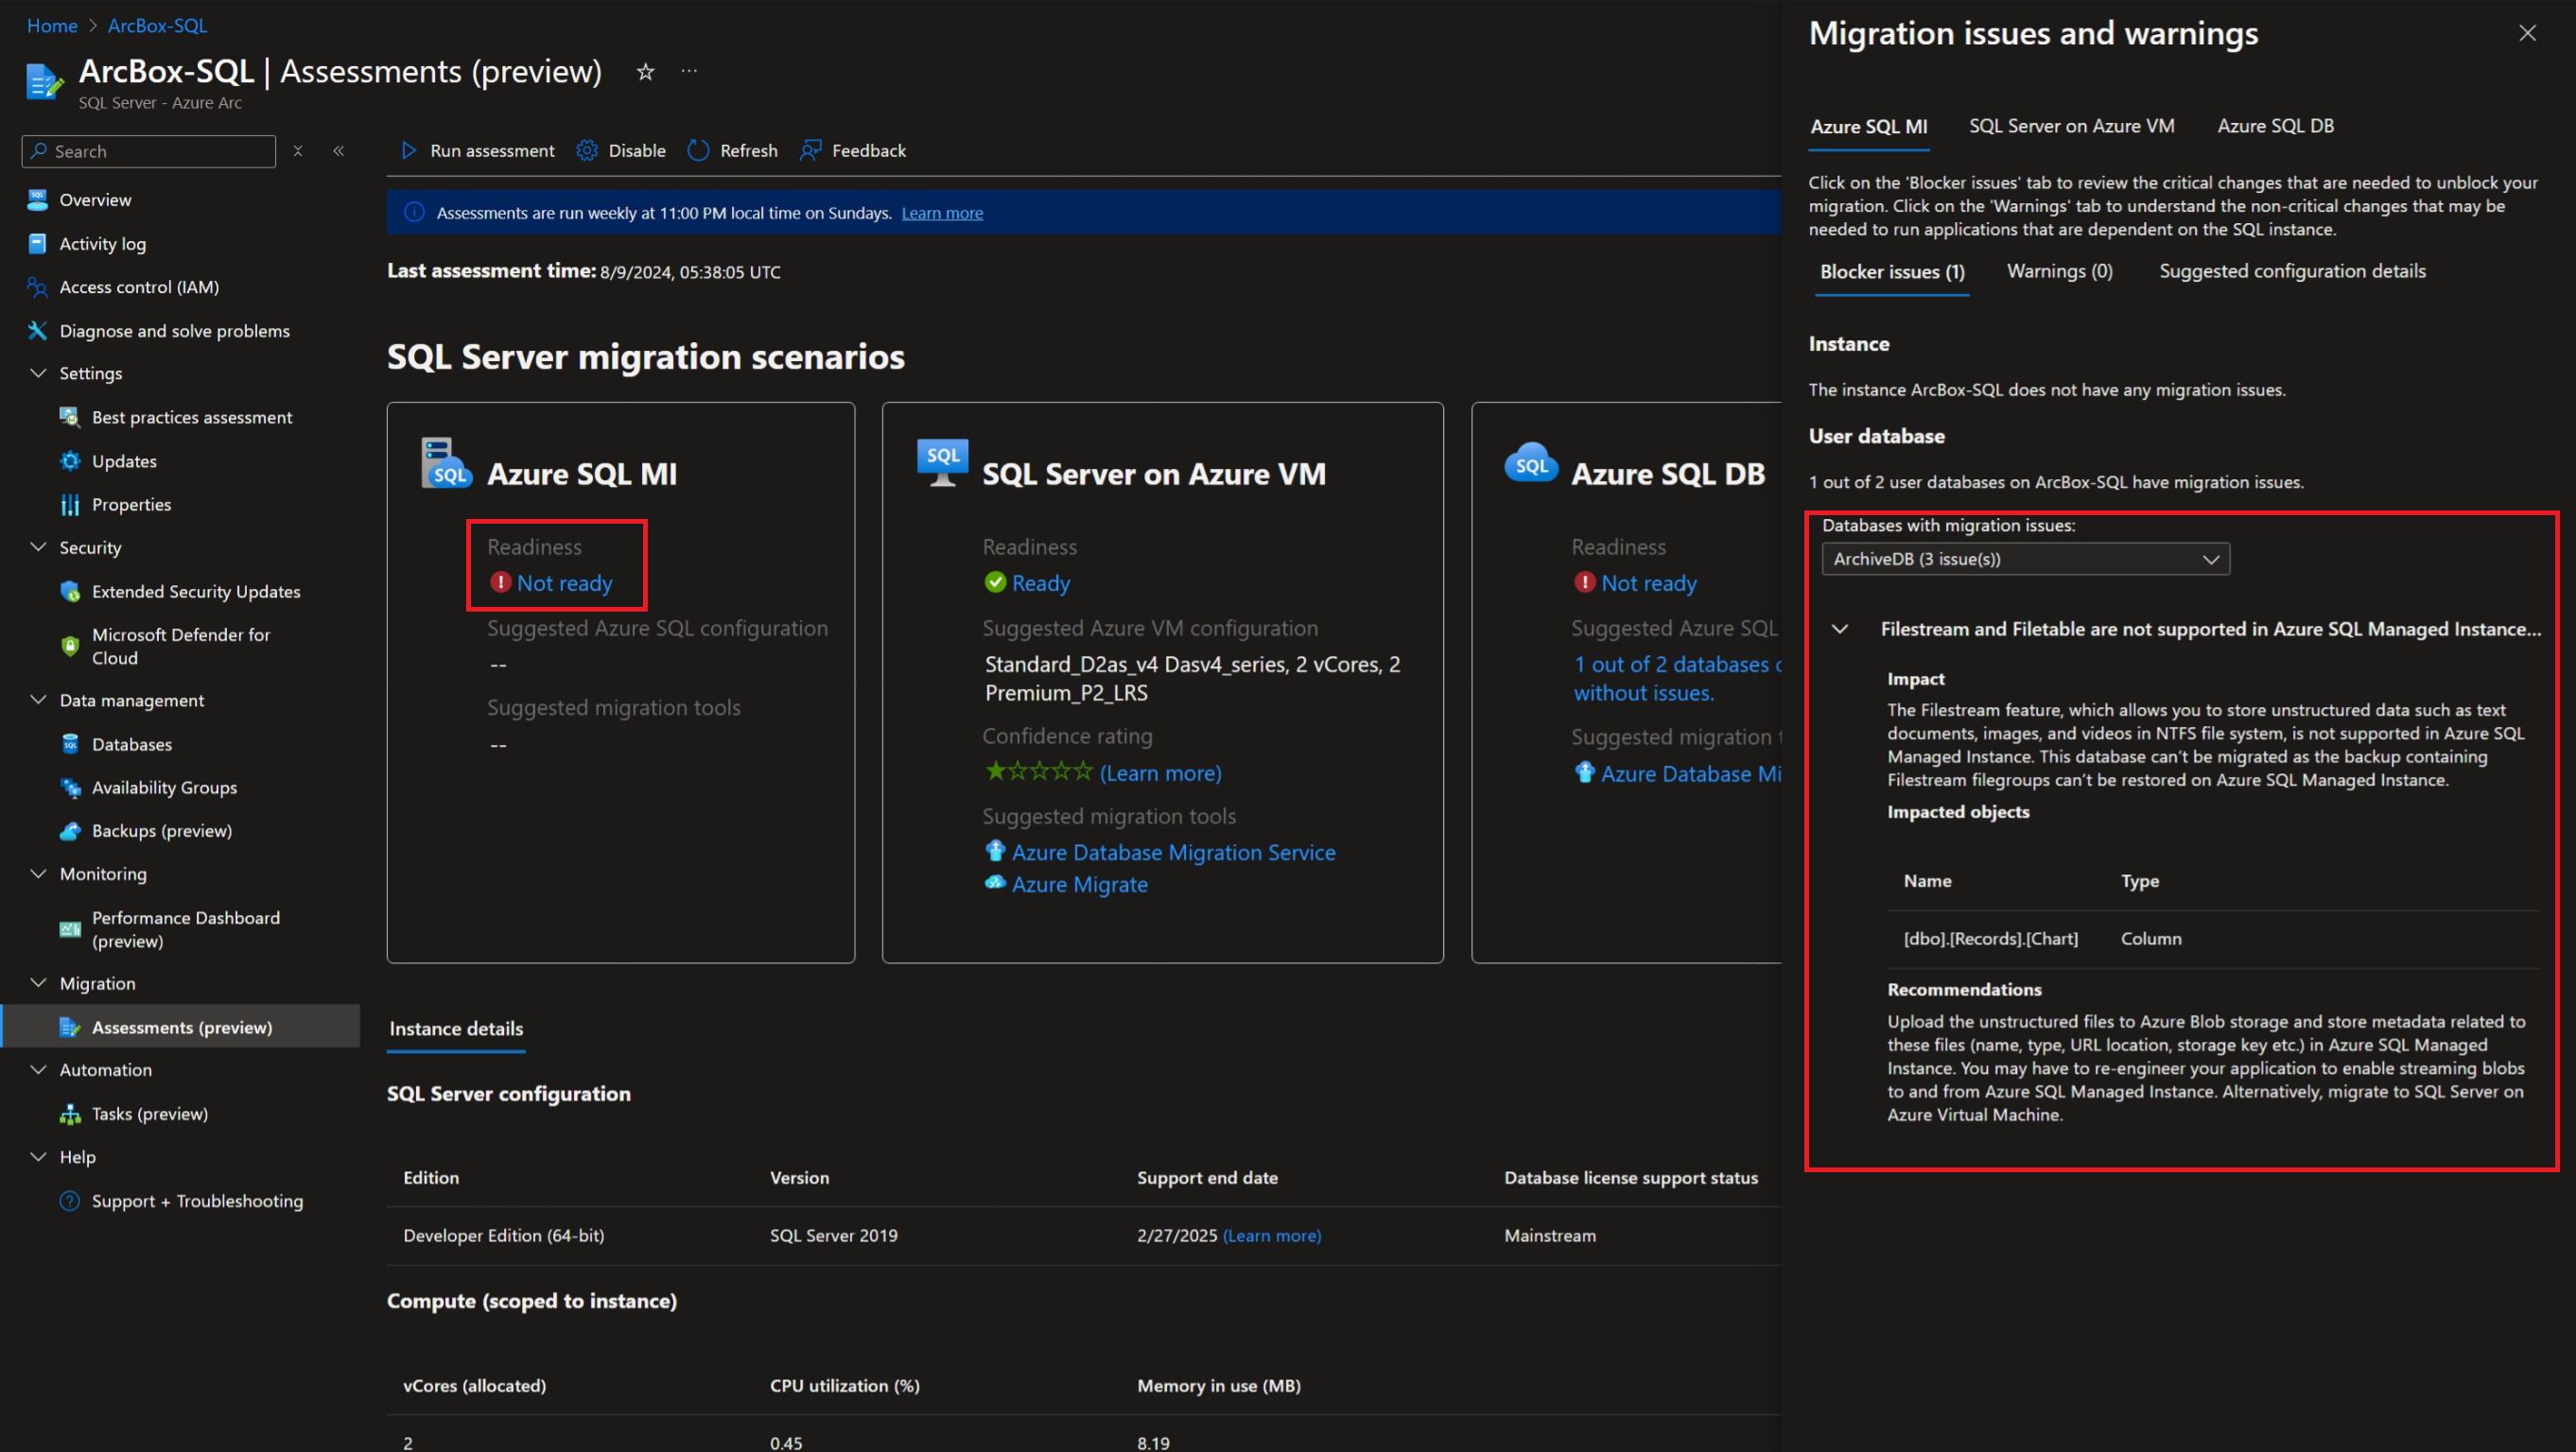The height and width of the screenshot is (1452, 2576).
Task: Open Performance Dashboard (preview)
Action: pos(185,929)
